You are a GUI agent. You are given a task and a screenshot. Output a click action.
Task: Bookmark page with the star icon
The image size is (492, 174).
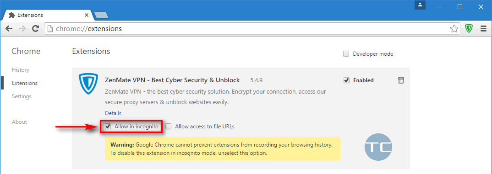click(x=454, y=29)
